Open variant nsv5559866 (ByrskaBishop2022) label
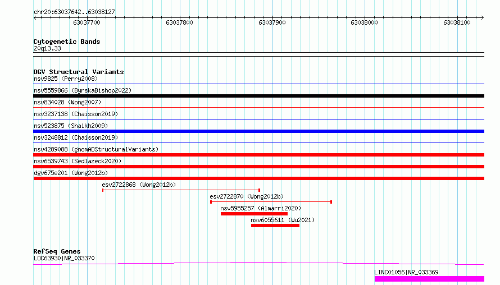Image resolution: width=500 pixels, height=285 pixels. tap(83, 90)
